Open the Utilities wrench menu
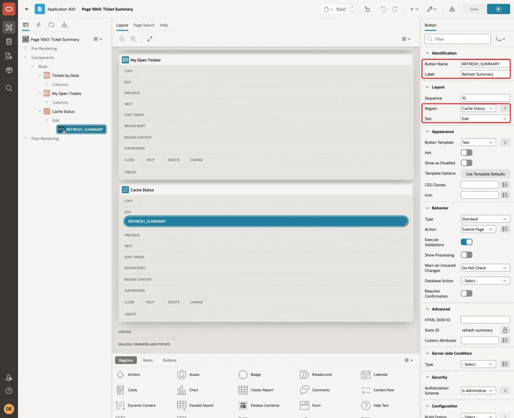The height and width of the screenshot is (418, 514). [432, 9]
